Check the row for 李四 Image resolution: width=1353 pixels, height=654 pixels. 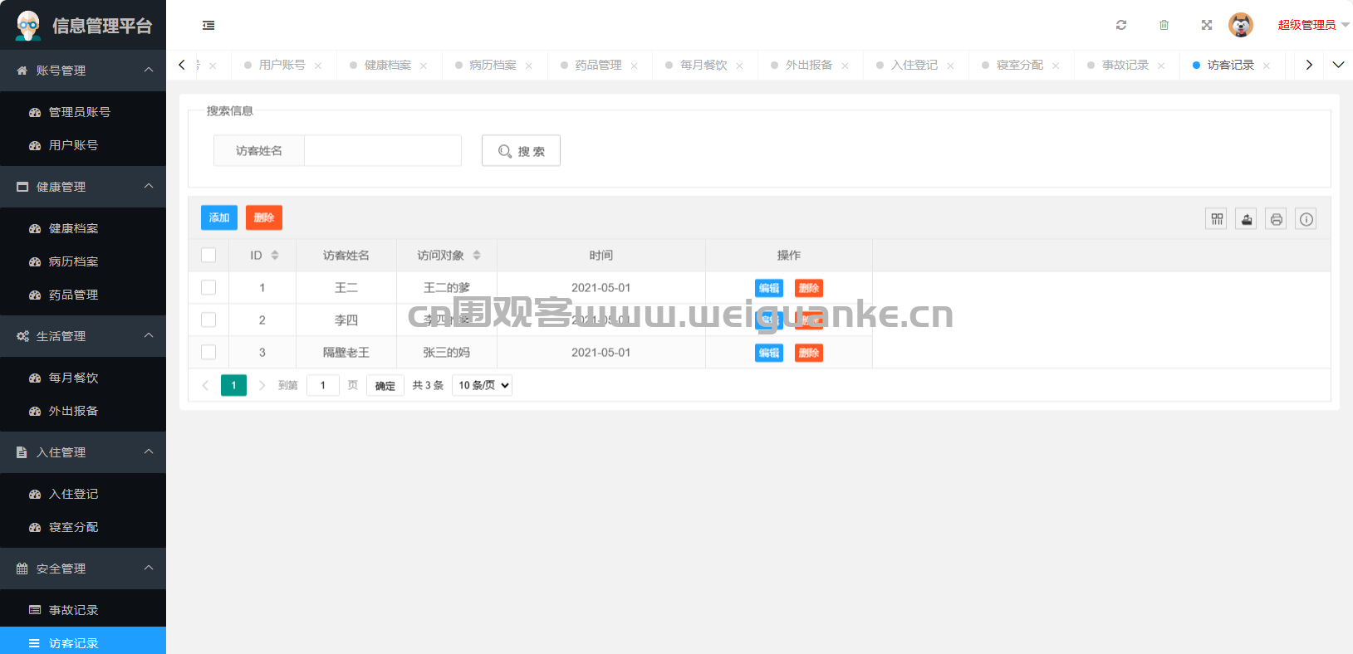(x=208, y=320)
